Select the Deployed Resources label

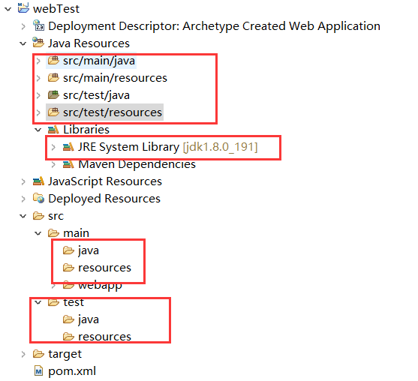(x=104, y=199)
